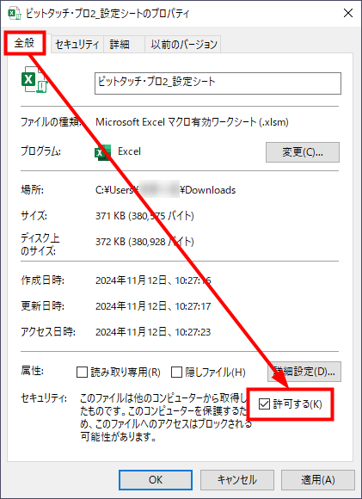362x499 pixels.
Task: Click the file name input field
Action: click(x=218, y=83)
